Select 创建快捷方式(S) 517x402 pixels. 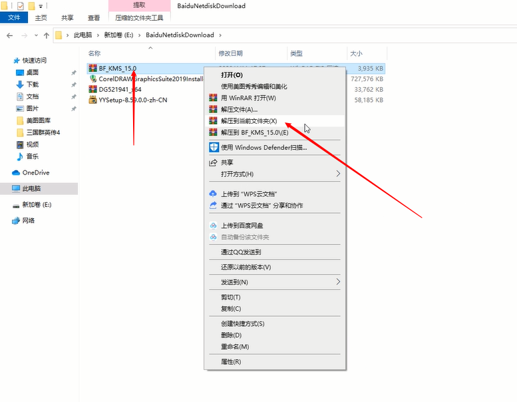point(275,323)
